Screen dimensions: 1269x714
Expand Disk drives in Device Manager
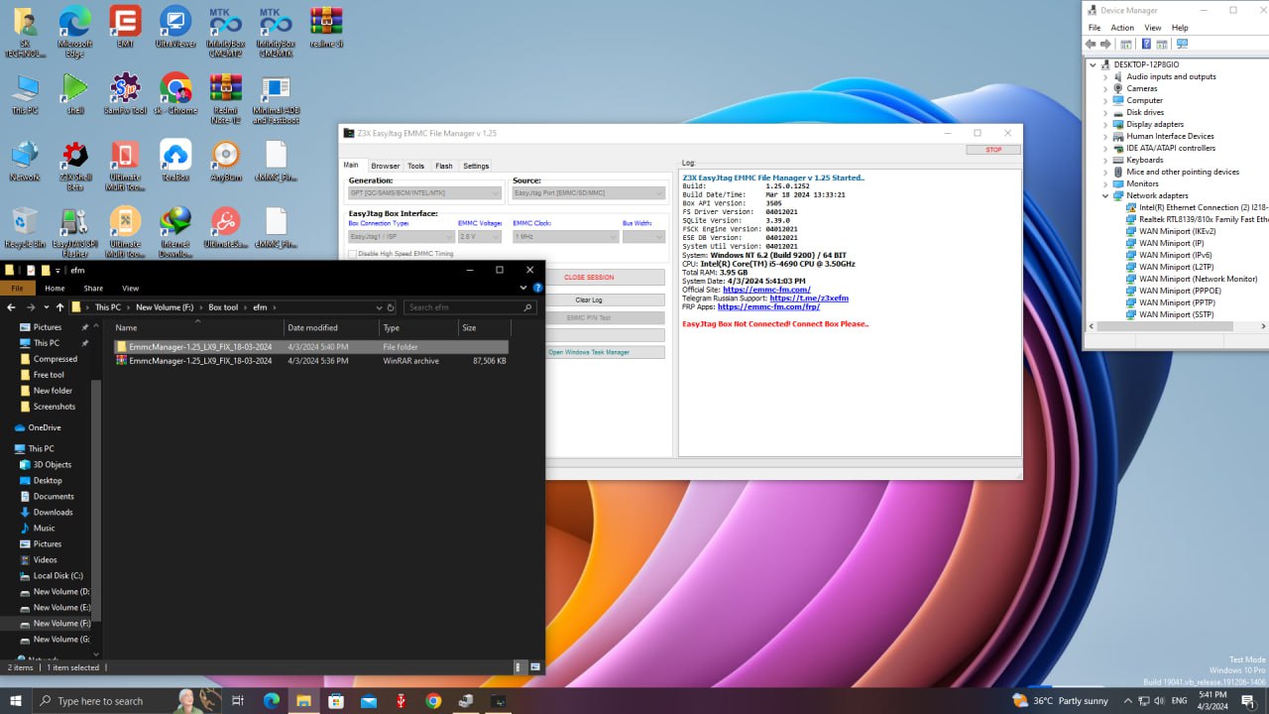click(1105, 112)
